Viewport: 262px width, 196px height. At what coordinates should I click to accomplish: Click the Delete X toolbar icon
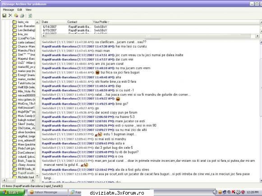coord(10,15)
